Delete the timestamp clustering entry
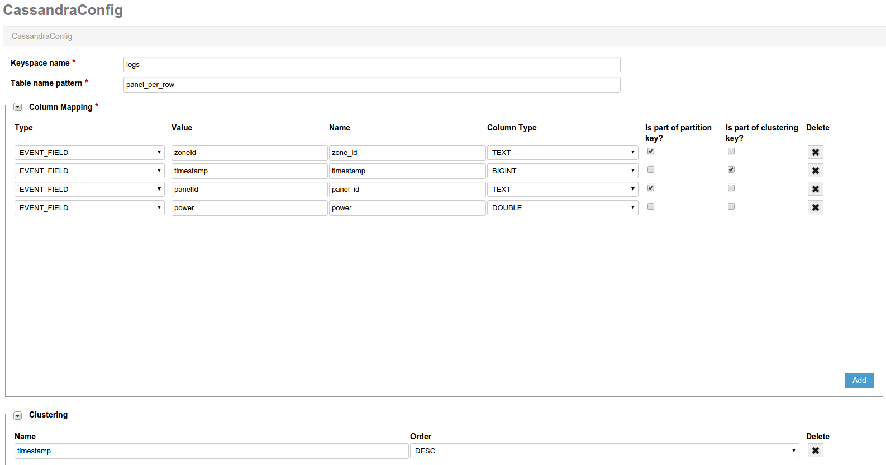Screen dimensions: 886x465 pos(815,451)
